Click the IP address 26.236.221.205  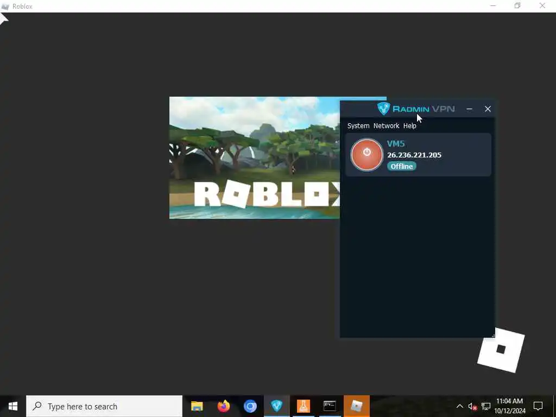[x=414, y=155]
